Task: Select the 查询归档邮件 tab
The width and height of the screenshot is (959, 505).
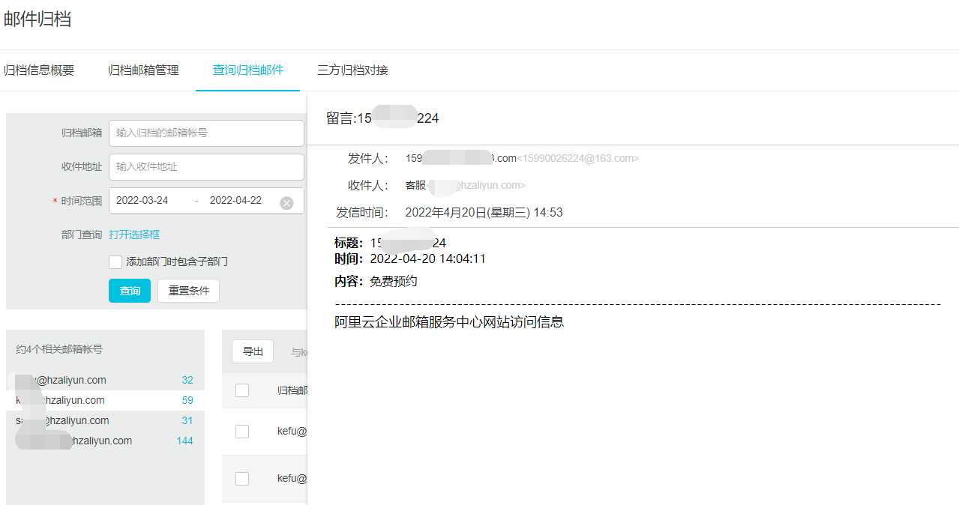Action: [248, 70]
